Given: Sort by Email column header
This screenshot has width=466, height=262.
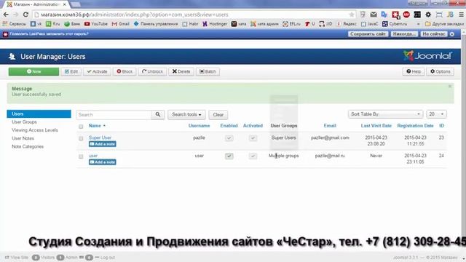Looking at the screenshot, I should tap(330, 126).
